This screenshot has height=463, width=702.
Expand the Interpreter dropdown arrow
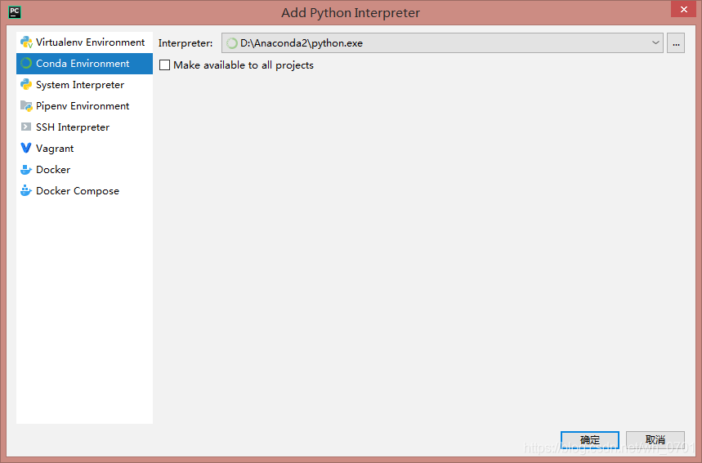click(655, 43)
